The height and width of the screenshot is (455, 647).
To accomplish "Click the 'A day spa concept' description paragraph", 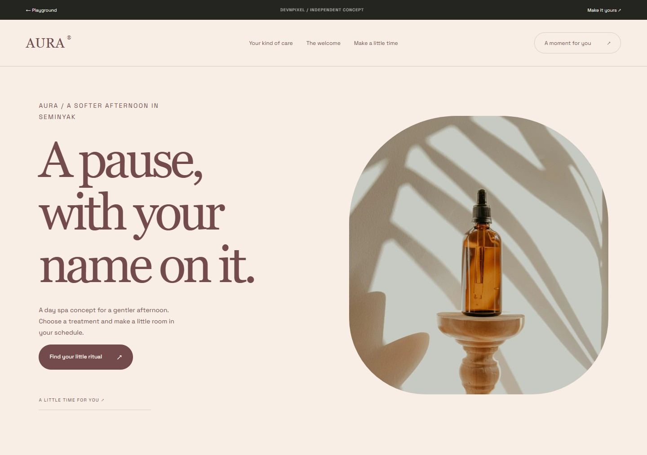I will click(106, 321).
